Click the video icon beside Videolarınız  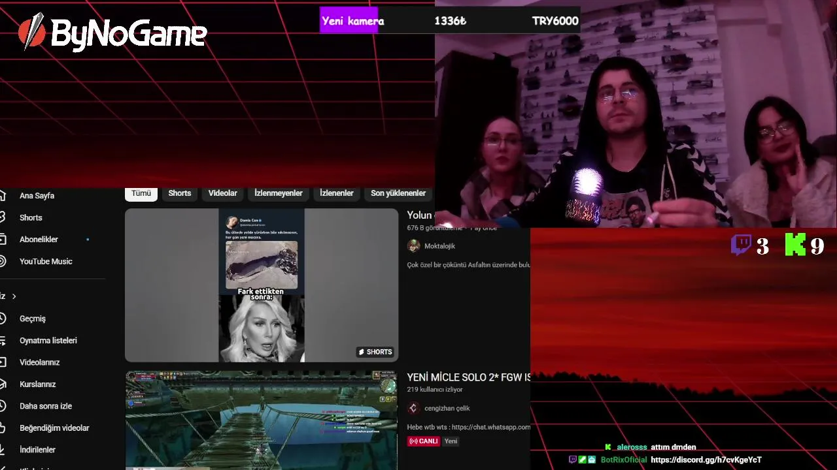[3, 362]
